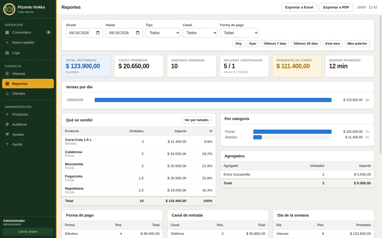Click the Desde date field

(x=84, y=33)
